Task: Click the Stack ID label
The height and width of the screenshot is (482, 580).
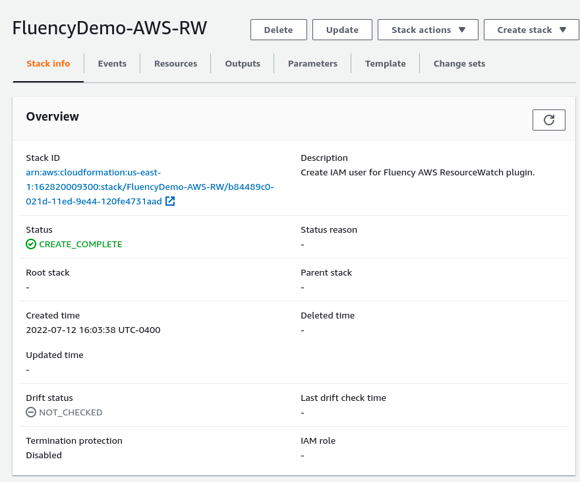Action: tap(43, 158)
